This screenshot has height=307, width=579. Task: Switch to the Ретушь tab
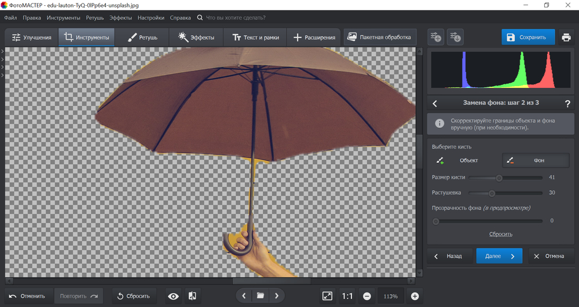(x=142, y=38)
